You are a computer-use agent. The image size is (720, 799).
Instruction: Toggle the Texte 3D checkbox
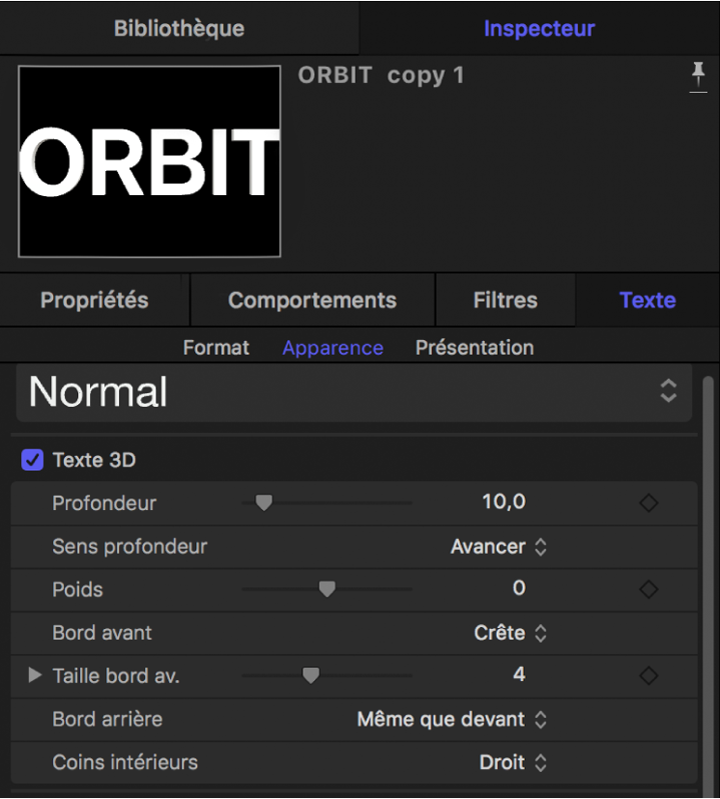click(x=32, y=461)
